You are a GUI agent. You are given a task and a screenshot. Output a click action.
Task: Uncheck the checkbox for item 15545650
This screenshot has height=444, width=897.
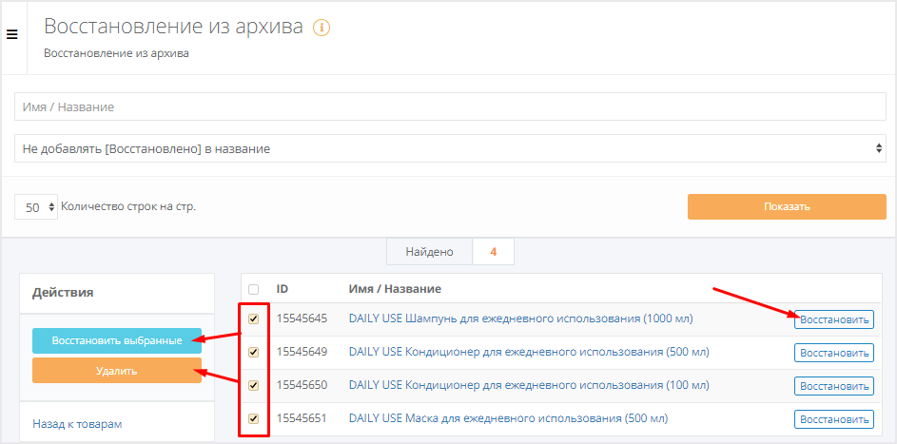click(x=253, y=386)
